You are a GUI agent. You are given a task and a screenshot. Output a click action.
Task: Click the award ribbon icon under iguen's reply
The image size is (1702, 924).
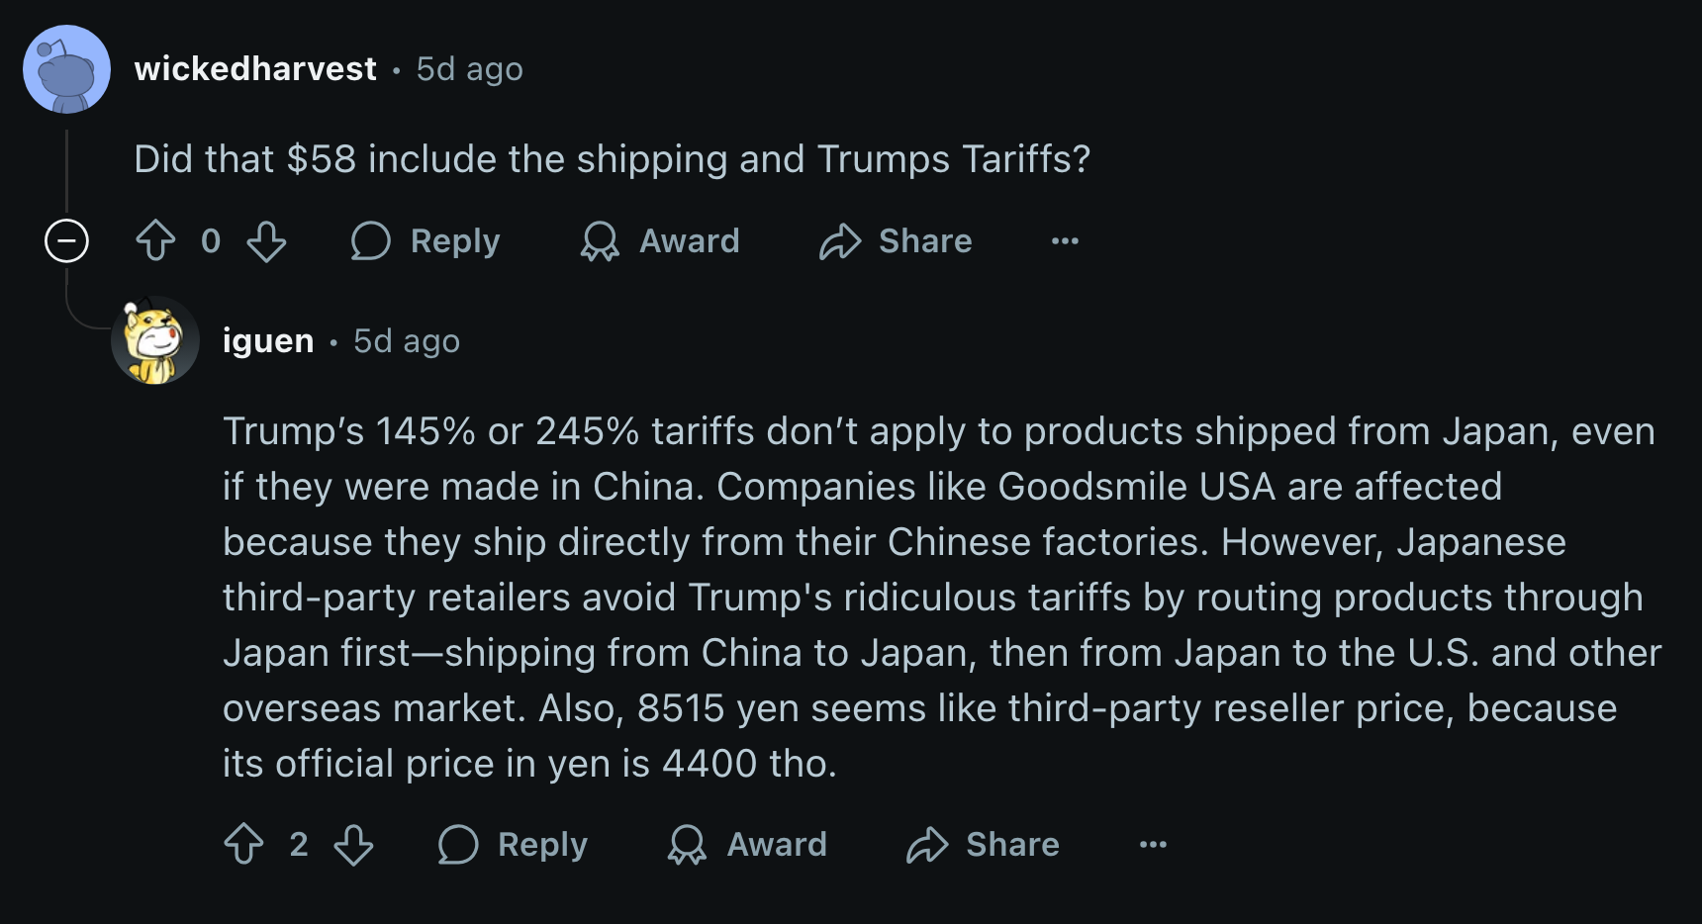click(x=687, y=844)
